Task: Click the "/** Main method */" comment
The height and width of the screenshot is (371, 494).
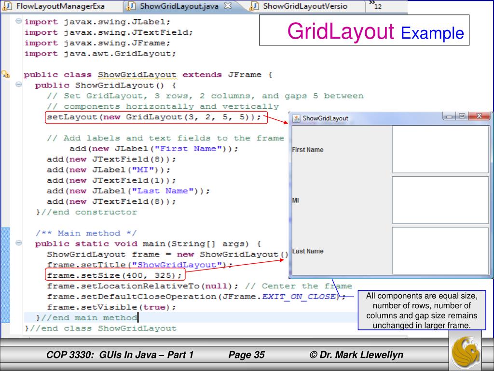Action: coord(86,233)
